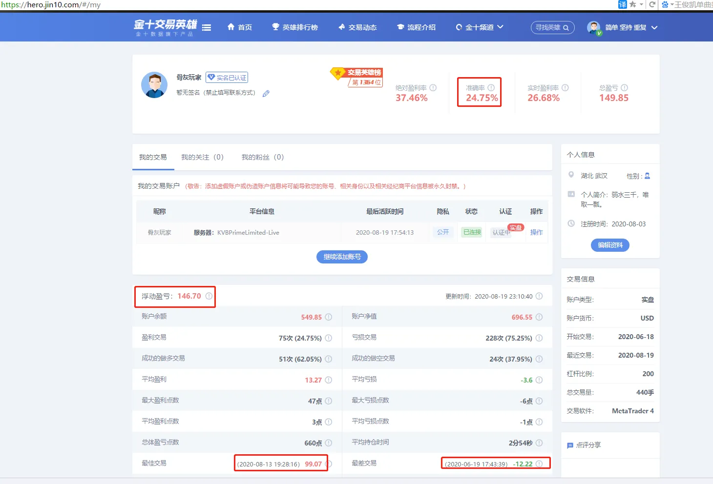713x484 pixels.
Task: Show info for 平均持仓时间
Action: pyautogui.click(x=539, y=443)
